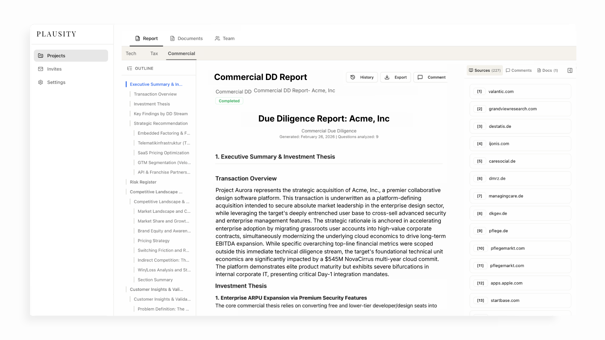Open Settings via the gear icon
This screenshot has width=605, height=340.
tap(41, 82)
